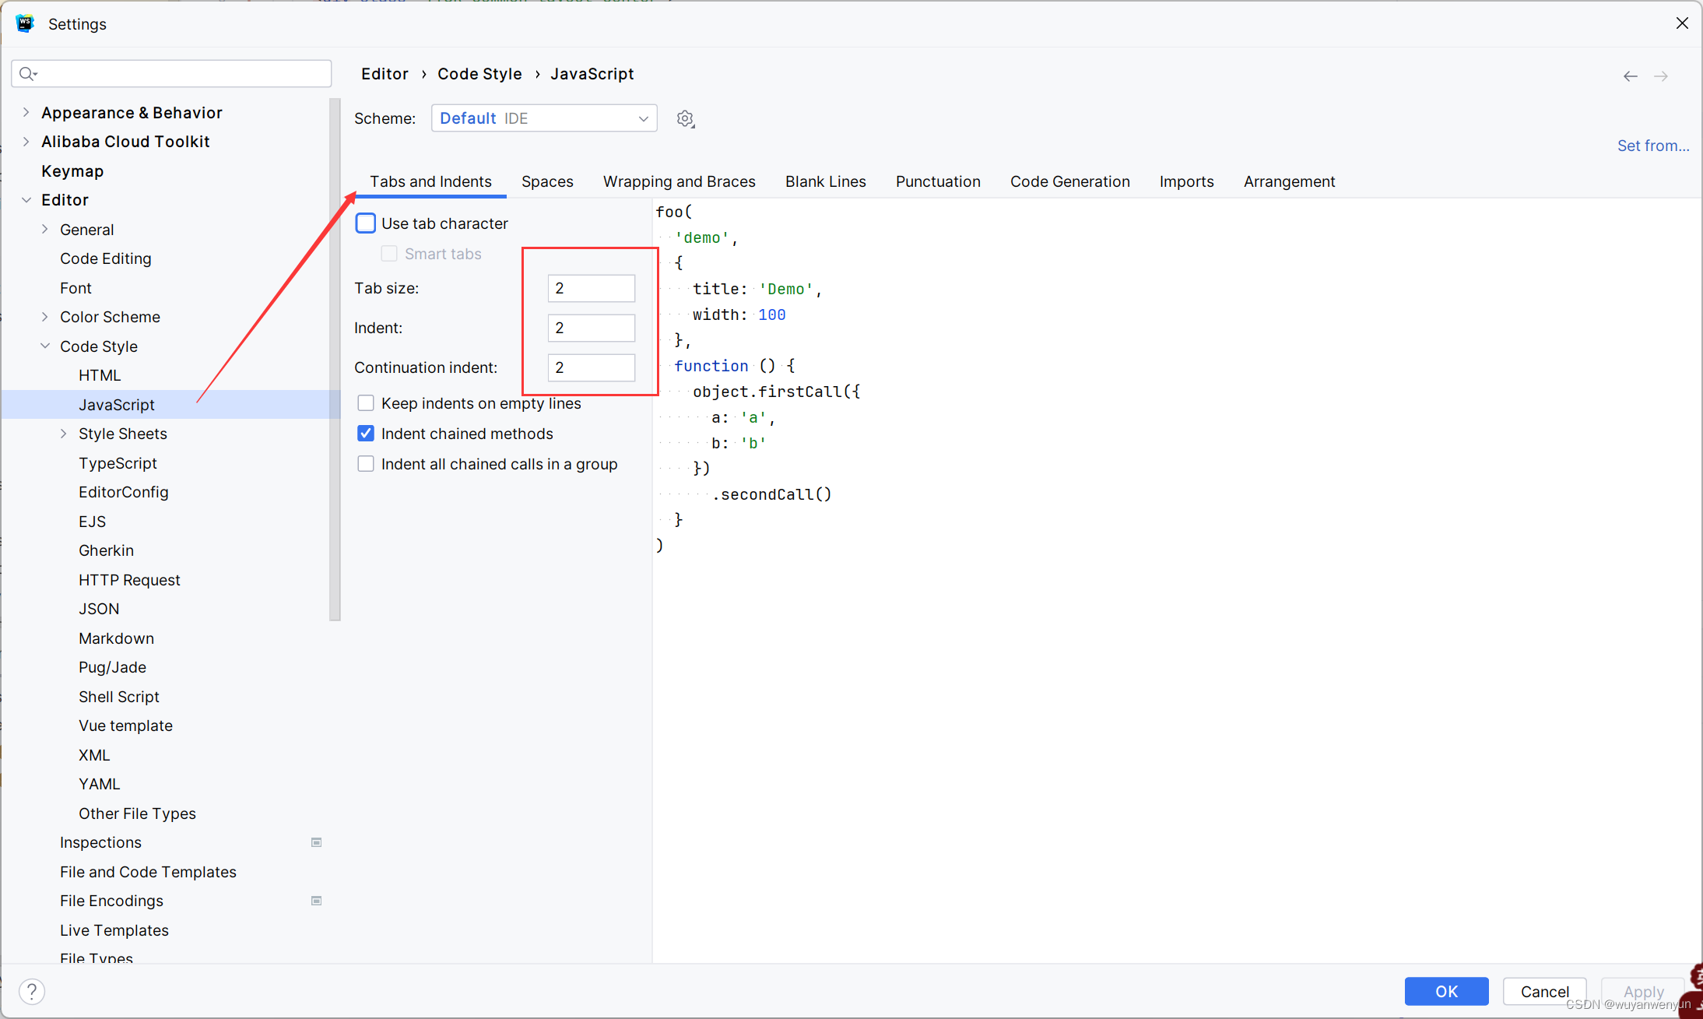Switch to the Imports tab
Screen dimensions: 1703x1019
(x=1186, y=181)
